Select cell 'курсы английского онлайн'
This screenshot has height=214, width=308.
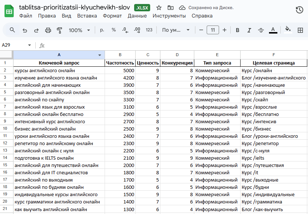pos(59,71)
